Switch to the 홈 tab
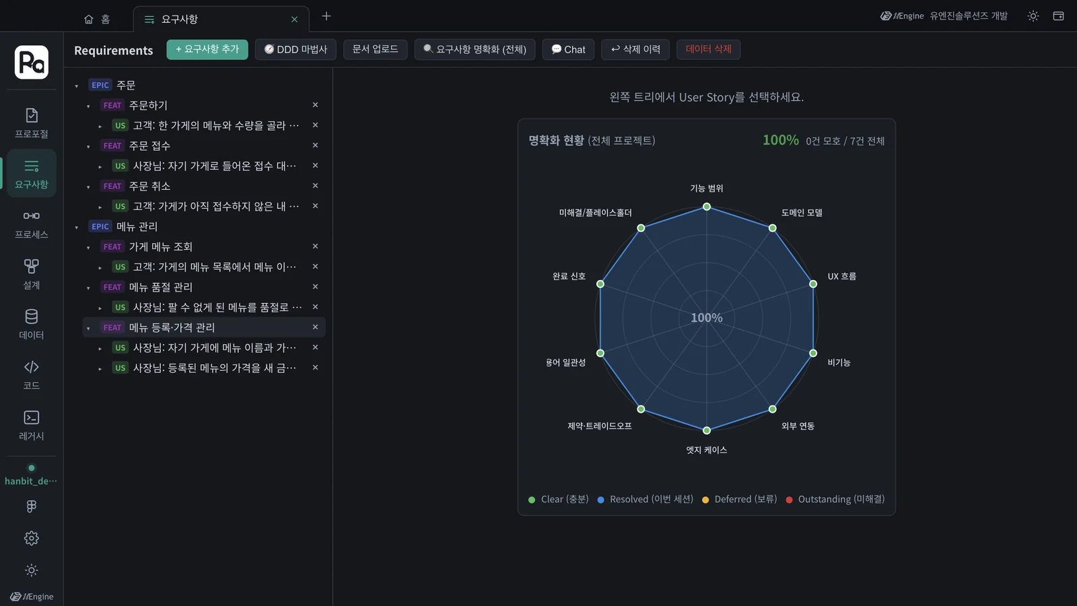The height and width of the screenshot is (606, 1077). point(98,20)
